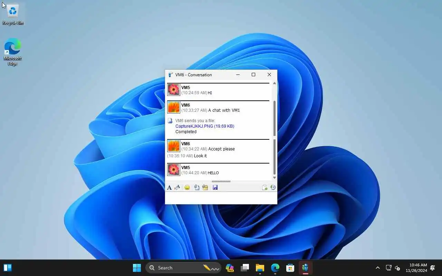Minimize the VM6 Conversation window
The image size is (442, 276).
(x=238, y=75)
